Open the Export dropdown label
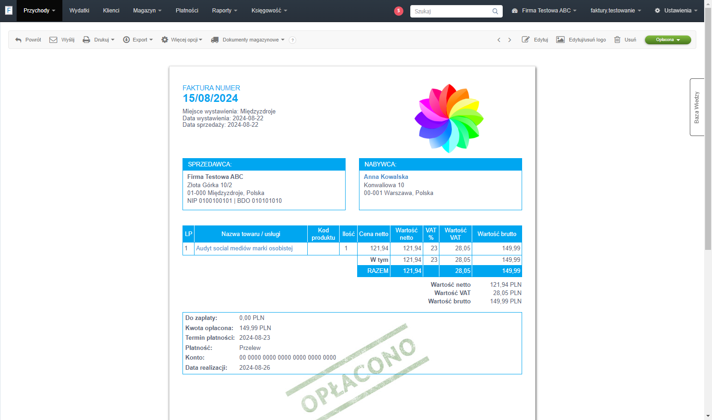Viewport: 712px width, 420px height. (x=143, y=40)
